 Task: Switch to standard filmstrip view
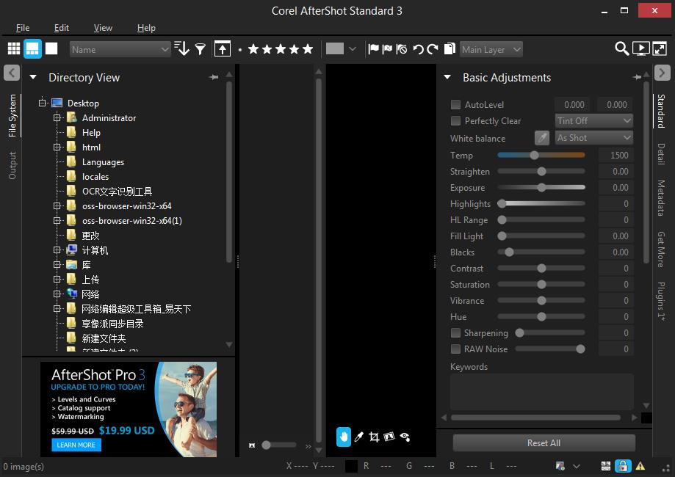[32, 49]
